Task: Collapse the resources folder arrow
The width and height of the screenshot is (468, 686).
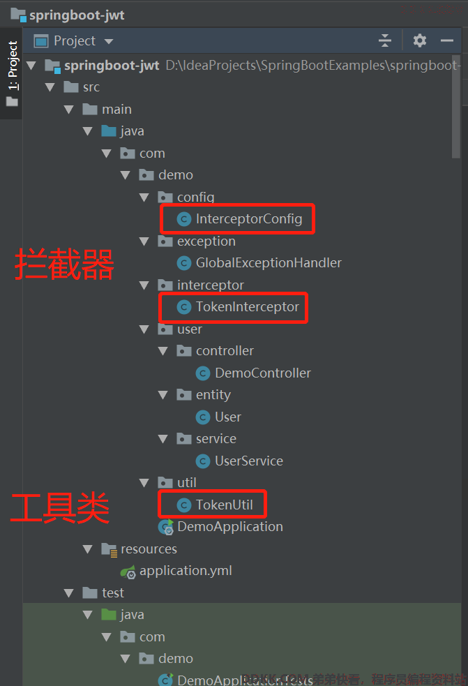Action: pos(87,549)
